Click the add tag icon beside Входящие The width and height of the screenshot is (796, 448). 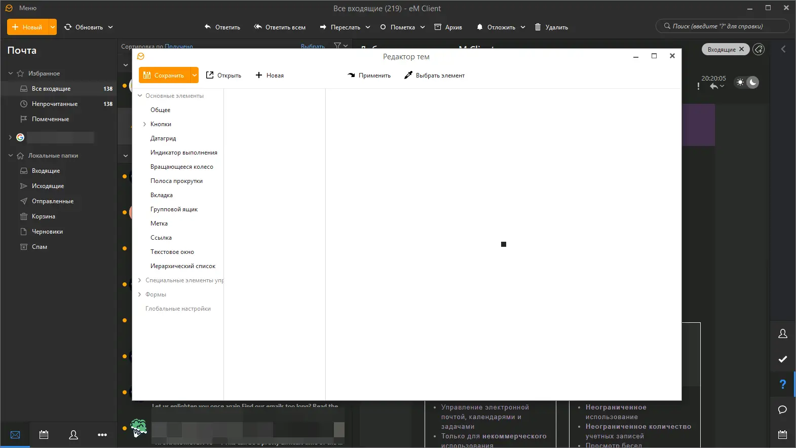click(x=759, y=49)
